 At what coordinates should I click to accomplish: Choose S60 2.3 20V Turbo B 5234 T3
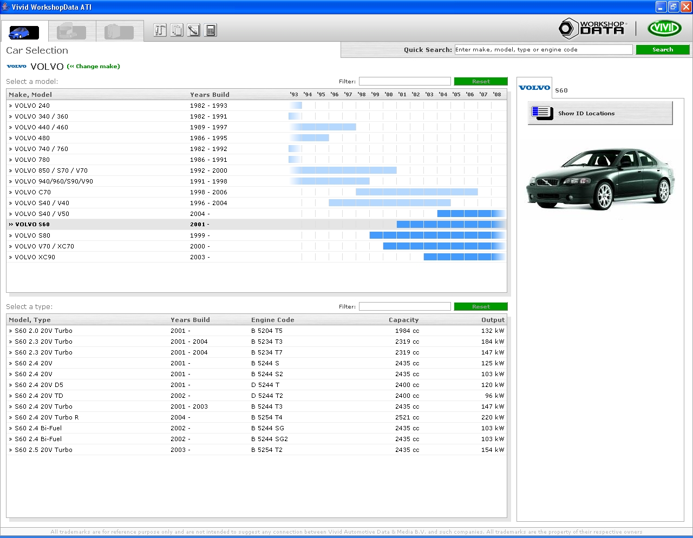[257, 342]
